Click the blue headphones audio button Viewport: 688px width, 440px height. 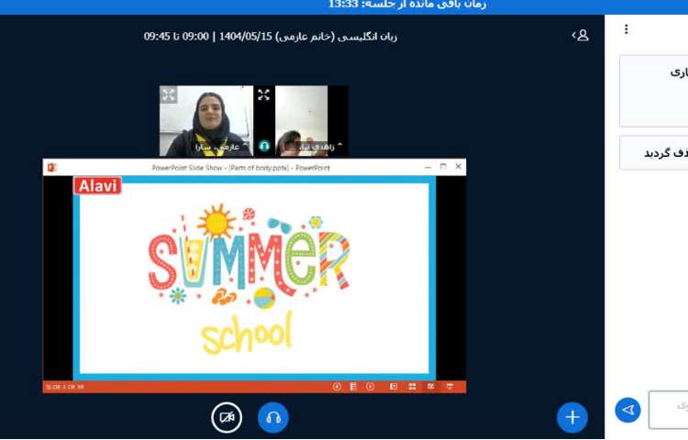(x=272, y=418)
